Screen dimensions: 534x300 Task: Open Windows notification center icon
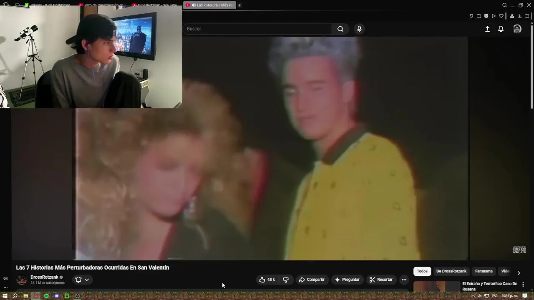525,296
